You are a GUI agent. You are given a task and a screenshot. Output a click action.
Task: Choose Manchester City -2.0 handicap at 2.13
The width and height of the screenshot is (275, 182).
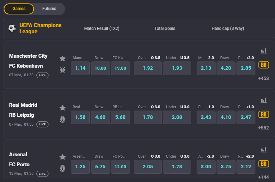206,68
